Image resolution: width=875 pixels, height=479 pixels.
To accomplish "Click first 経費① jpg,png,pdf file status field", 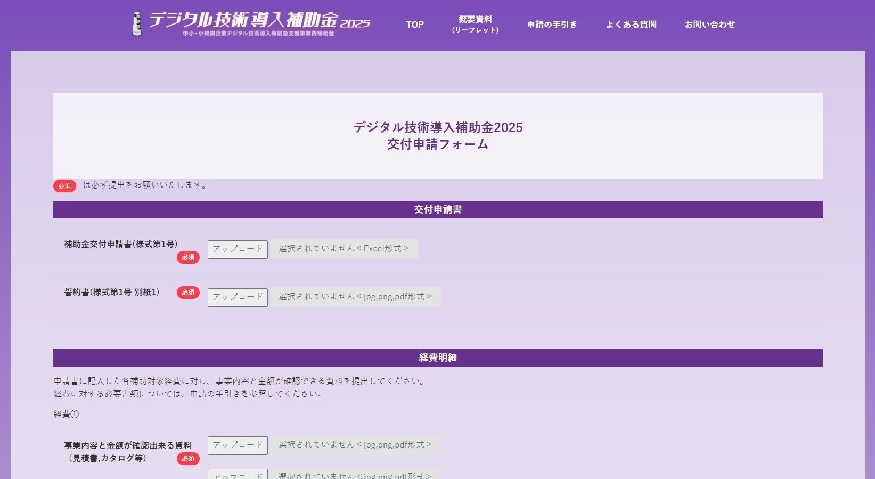I will click(x=356, y=445).
